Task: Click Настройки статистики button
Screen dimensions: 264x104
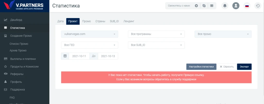Action: [201, 67]
